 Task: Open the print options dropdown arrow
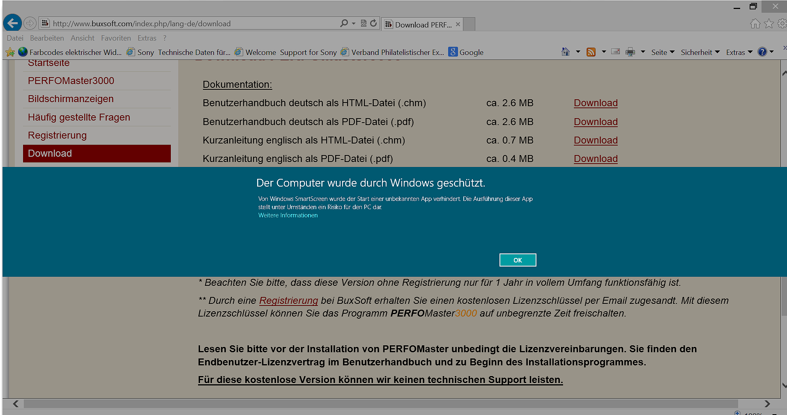point(643,52)
